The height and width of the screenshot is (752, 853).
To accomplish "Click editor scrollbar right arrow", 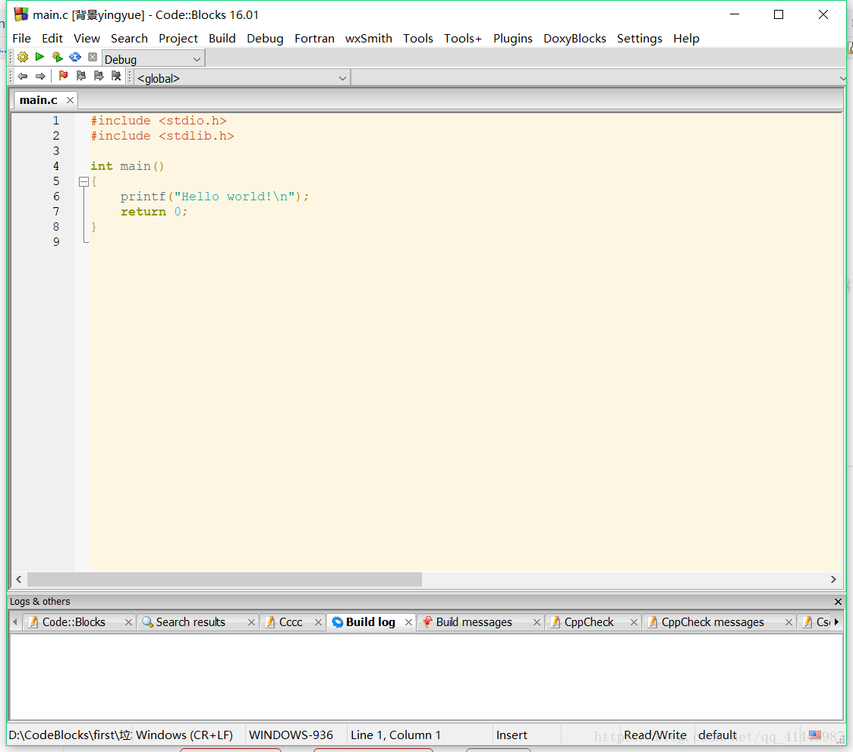I will point(833,580).
